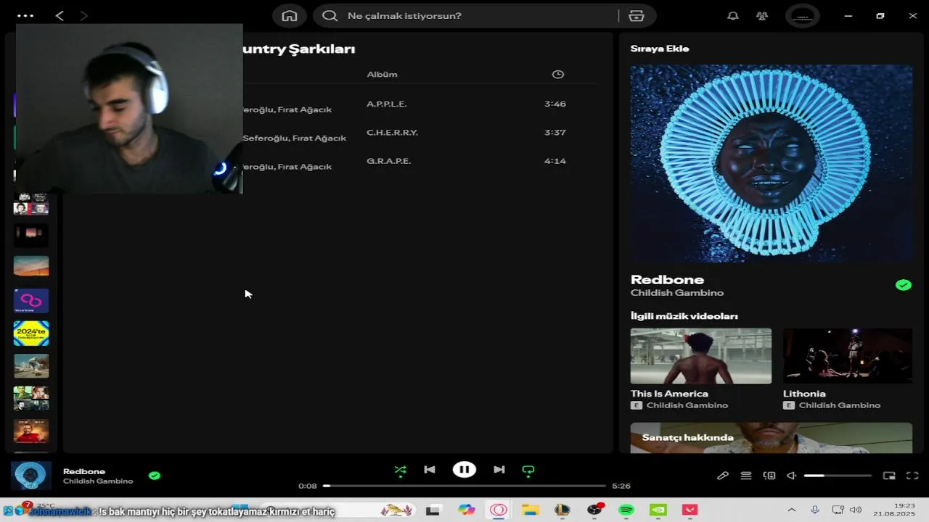
Task: Skip to the next track
Action: (x=499, y=470)
